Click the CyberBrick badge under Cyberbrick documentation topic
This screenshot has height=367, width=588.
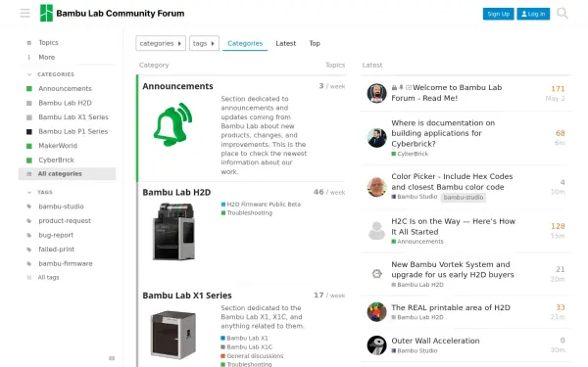[x=410, y=154]
